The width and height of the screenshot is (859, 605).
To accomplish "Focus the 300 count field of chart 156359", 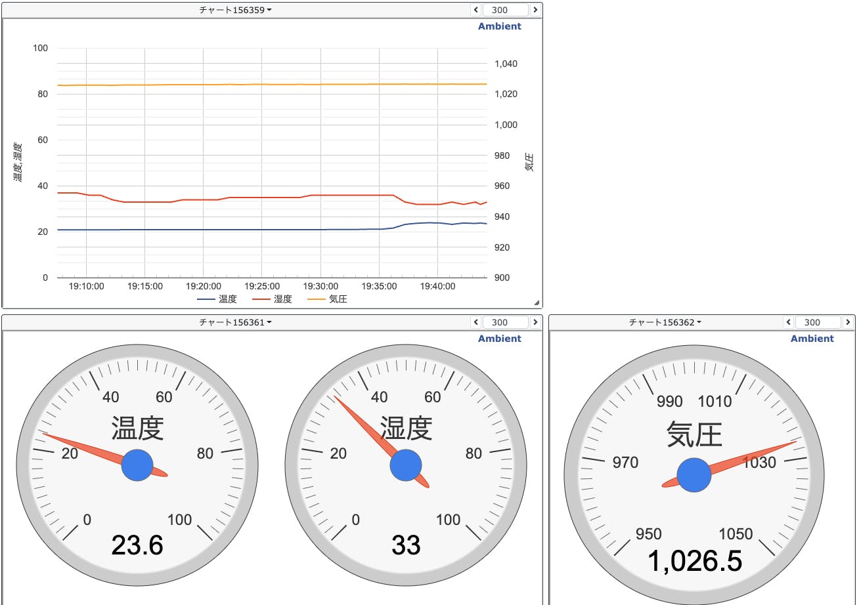I will 505,10.
